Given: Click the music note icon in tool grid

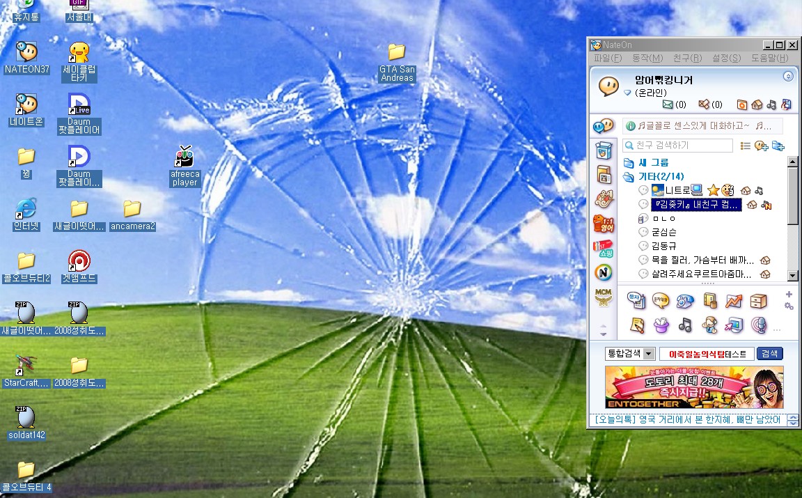Looking at the screenshot, I should pyautogui.click(x=685, y=325).
